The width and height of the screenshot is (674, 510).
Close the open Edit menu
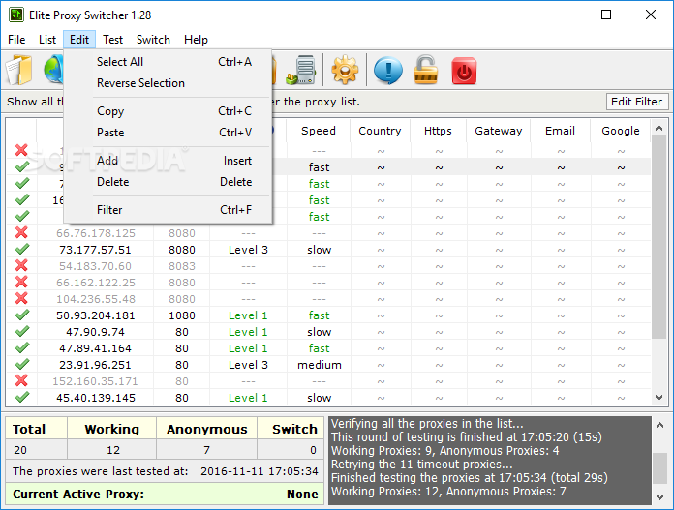tap(79, 40)
